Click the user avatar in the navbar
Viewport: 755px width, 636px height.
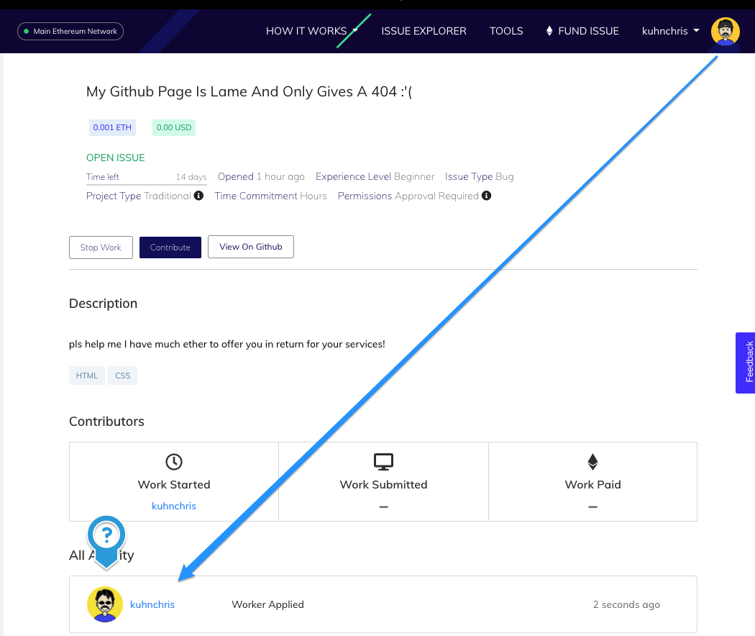click(x=725, y=32)
